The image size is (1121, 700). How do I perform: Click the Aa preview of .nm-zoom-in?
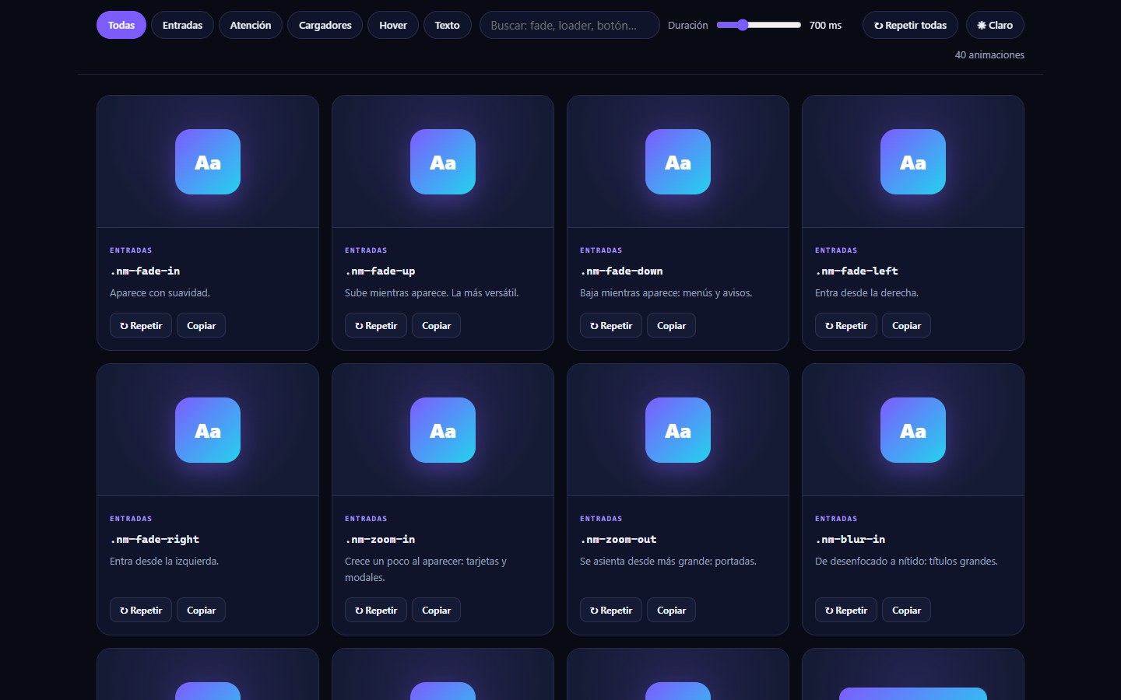coord(443,430)
